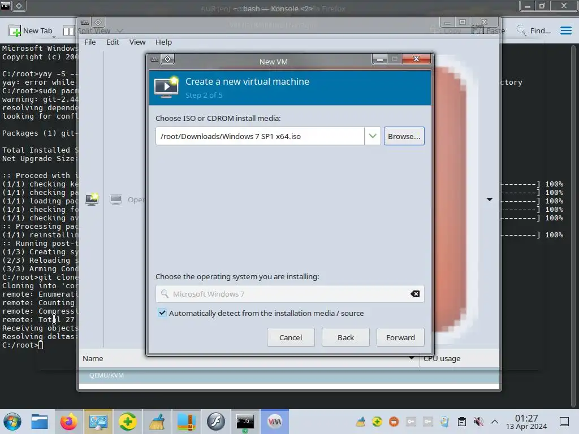Click the Open VM console toolbar icon
This screenshot has height=434, width=579.
(116, 199)
